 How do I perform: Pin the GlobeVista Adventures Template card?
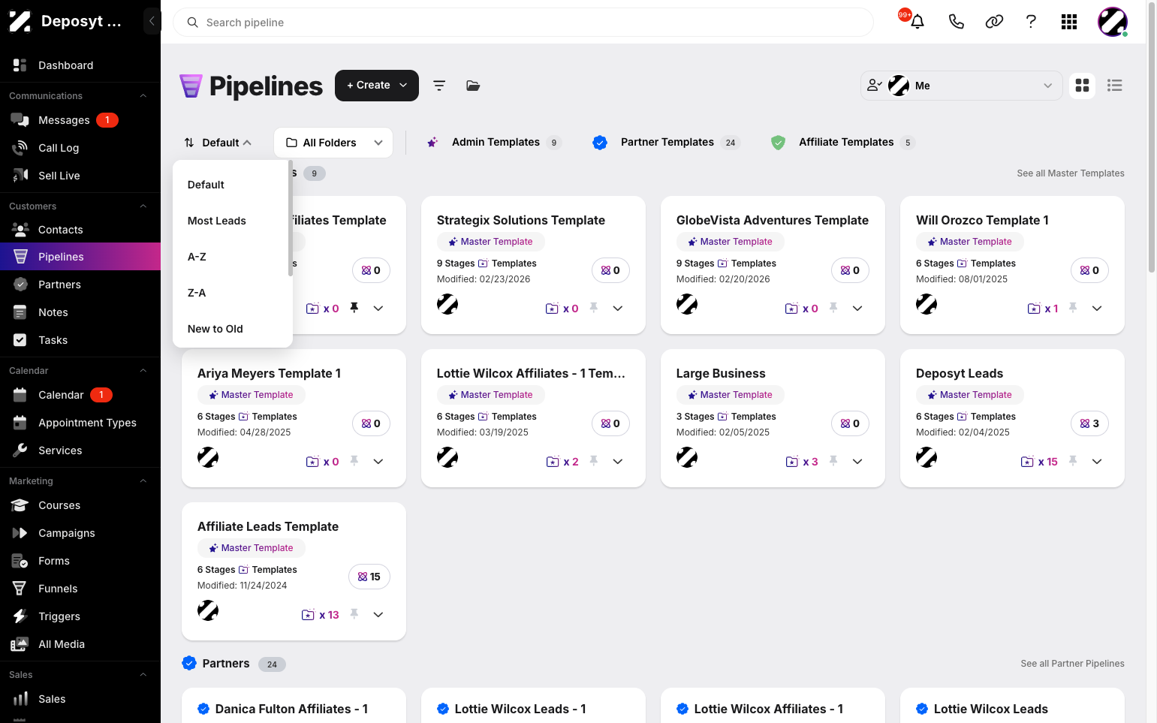833,308
